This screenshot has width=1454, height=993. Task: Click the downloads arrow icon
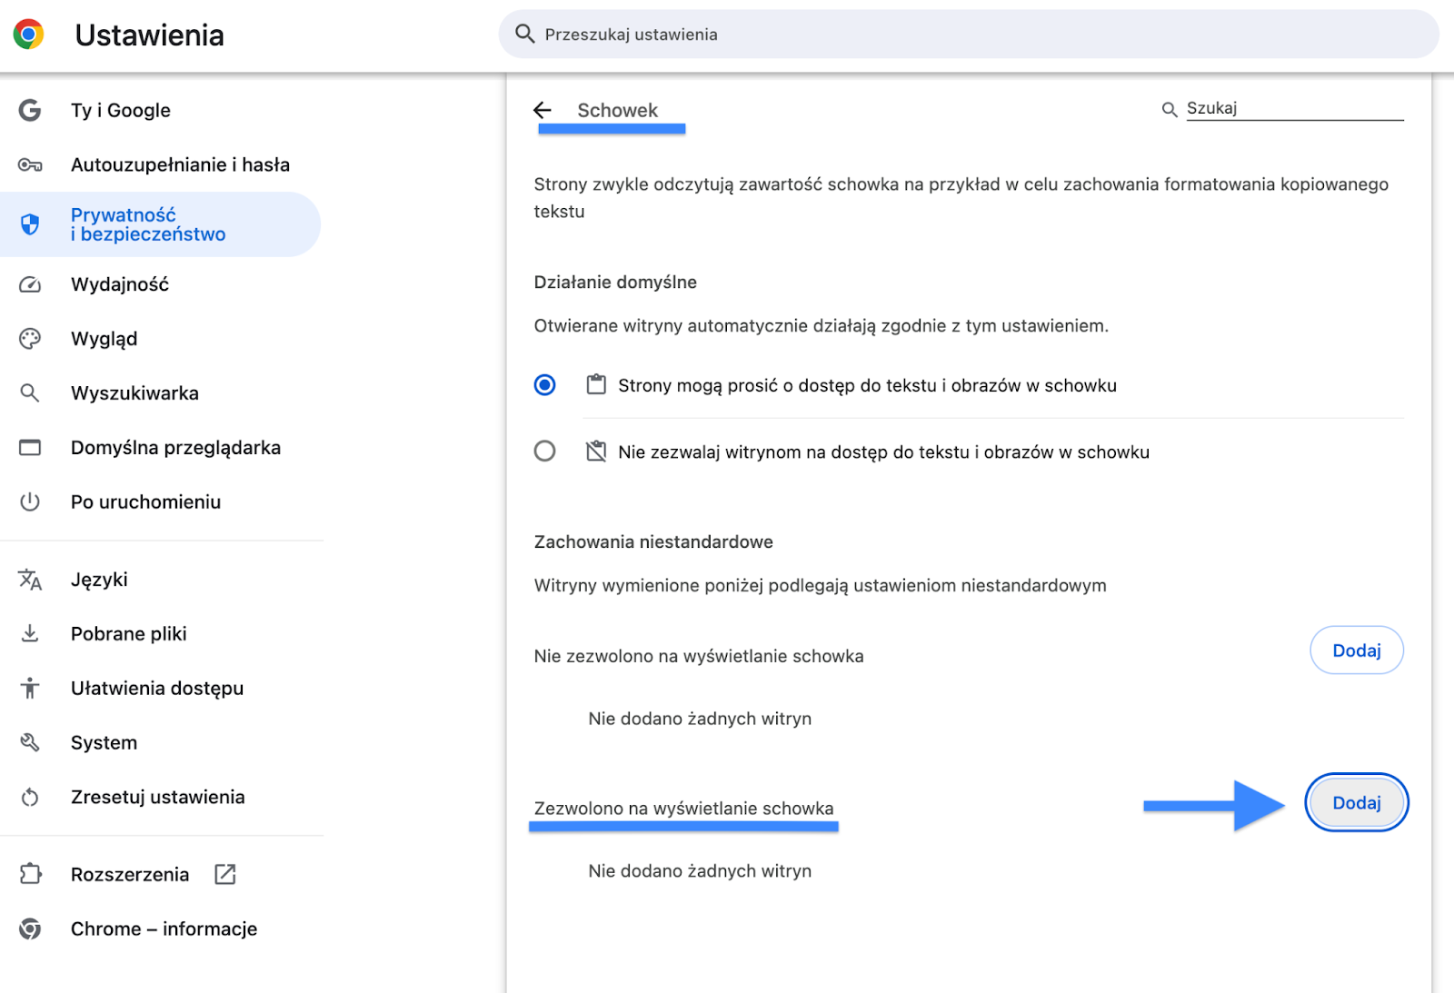[30, 633]
